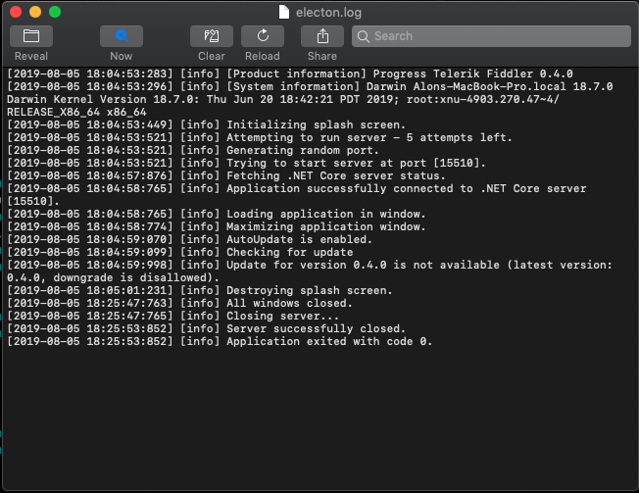Click the "Application exited with code 0" line

point(328,341)
